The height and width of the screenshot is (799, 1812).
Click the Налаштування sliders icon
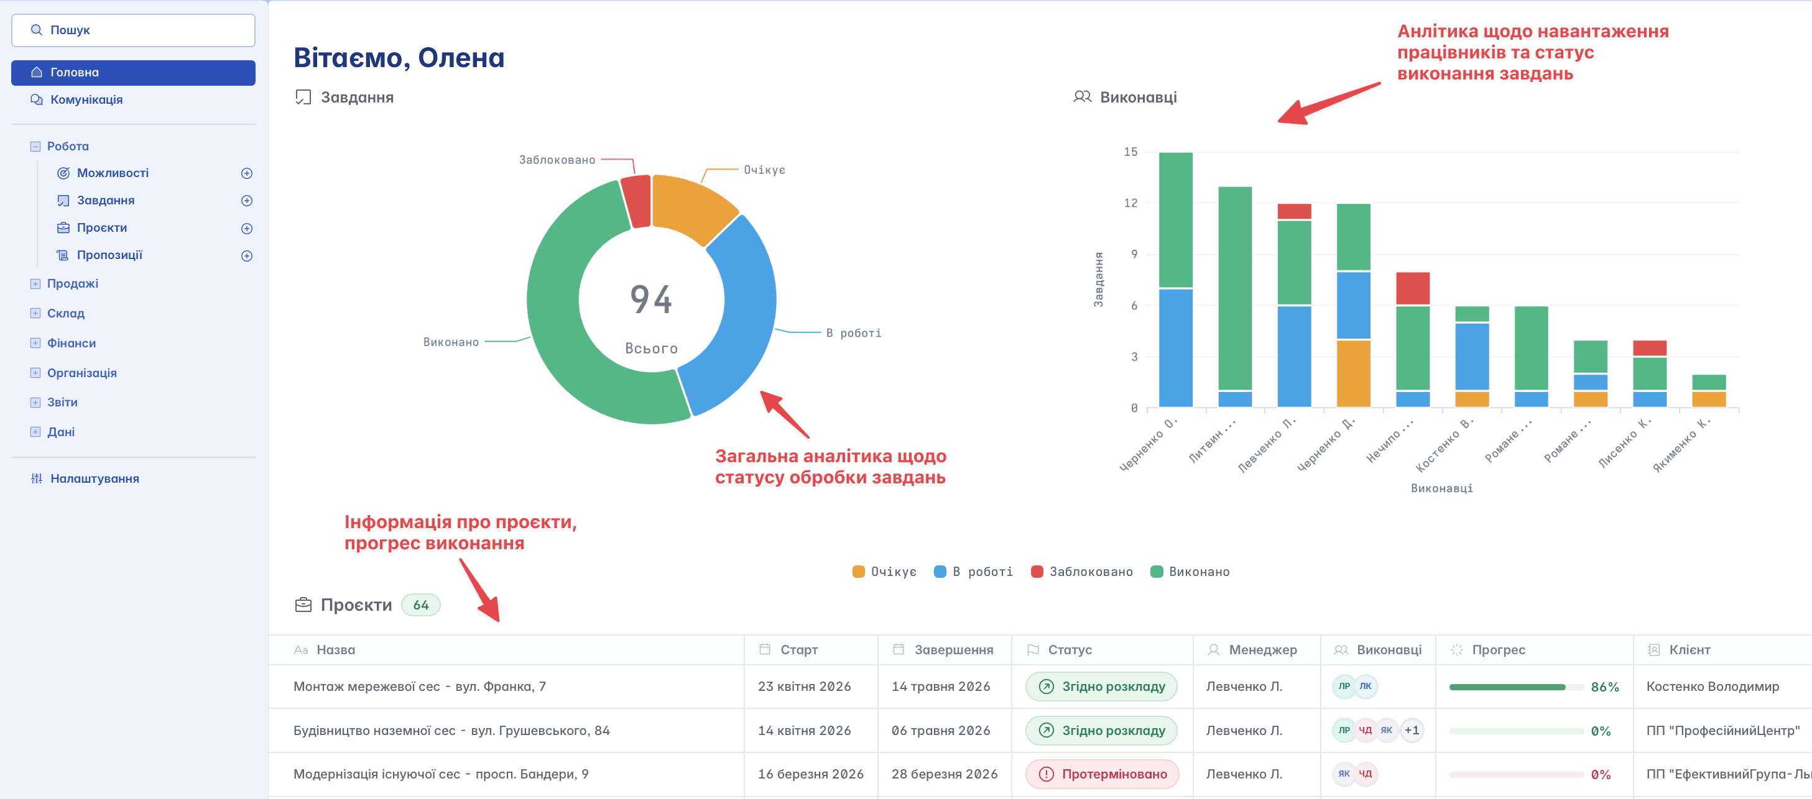(37, 478)
